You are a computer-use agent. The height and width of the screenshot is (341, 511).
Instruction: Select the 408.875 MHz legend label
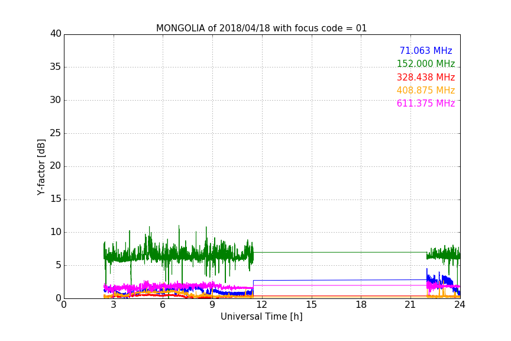pyautogui.click(x=426, y=91)
